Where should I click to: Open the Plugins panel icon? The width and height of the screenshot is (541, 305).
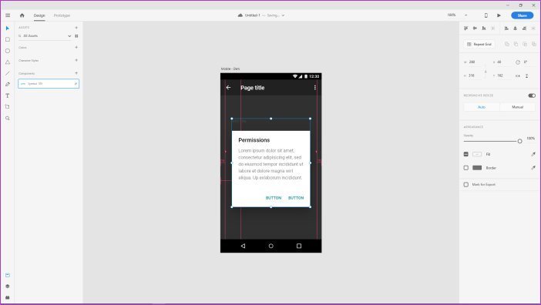click(8, 297)
